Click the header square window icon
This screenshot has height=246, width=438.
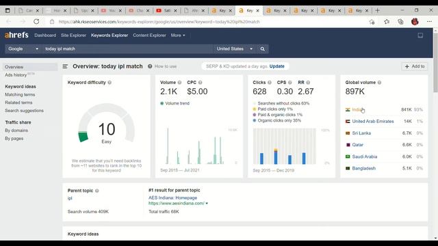tap(420, 36)
